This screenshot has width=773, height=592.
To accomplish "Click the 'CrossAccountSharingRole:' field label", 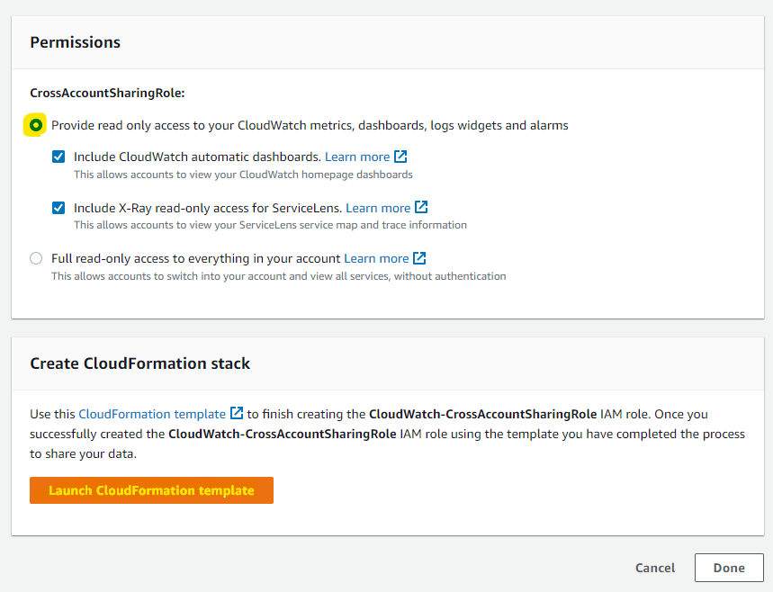I will tap(107, 93).
